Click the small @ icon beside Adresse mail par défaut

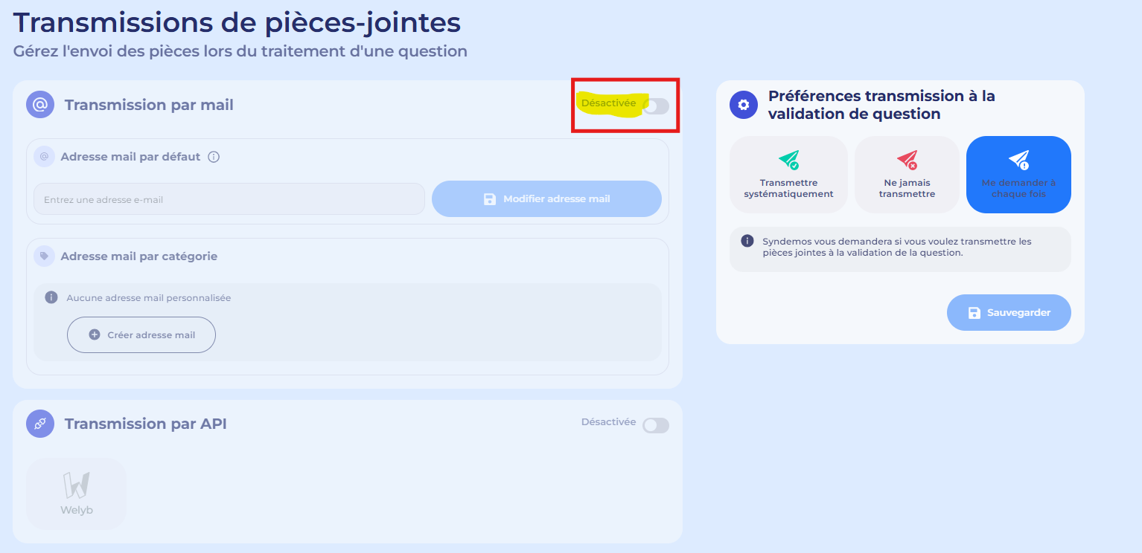point(44,157)
